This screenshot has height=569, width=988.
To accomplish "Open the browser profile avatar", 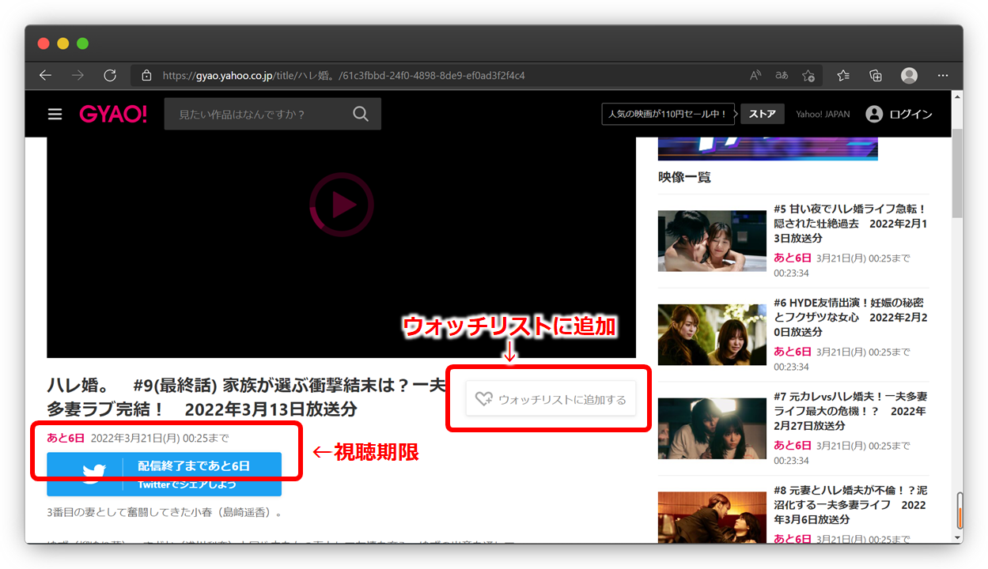I will [910, 76].
